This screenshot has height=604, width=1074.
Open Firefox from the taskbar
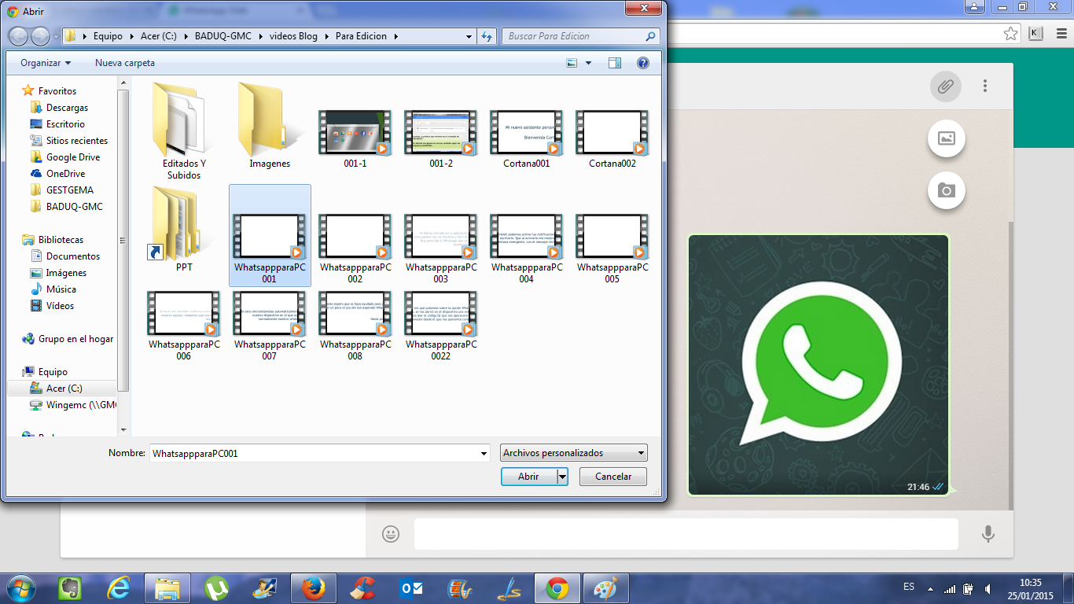[x=313, y=587]
